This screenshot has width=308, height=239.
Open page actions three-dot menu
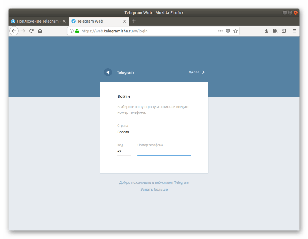[220, 31]
